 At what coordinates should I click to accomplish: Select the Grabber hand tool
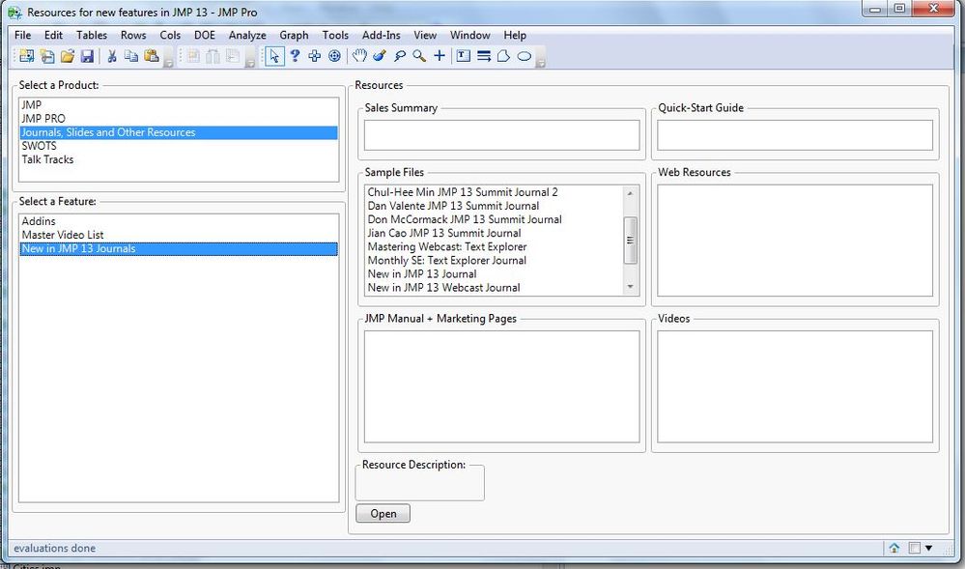click(359, 56)
